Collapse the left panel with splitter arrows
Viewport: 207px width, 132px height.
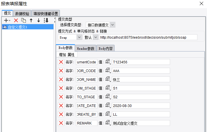click(55, 20)
